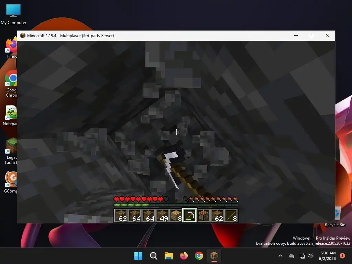Select the 62 log stack beside crafting table
The image size is (352, 264).
(x=218, y=216)
